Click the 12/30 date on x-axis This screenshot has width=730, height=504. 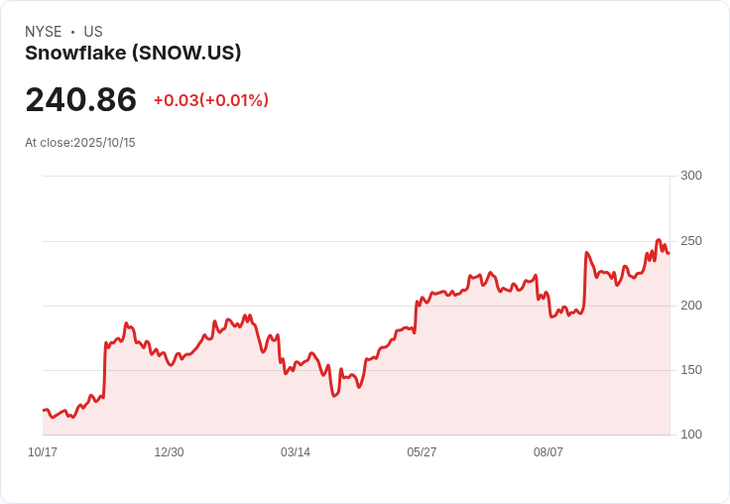pyautogui.click(x=169, y=452)
